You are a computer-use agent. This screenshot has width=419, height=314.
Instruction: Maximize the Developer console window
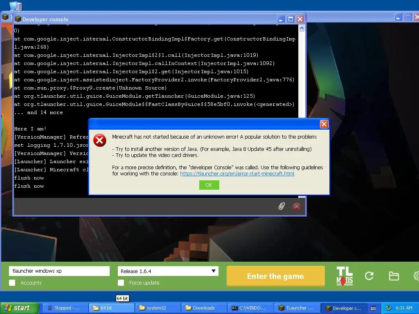(291, 19)
